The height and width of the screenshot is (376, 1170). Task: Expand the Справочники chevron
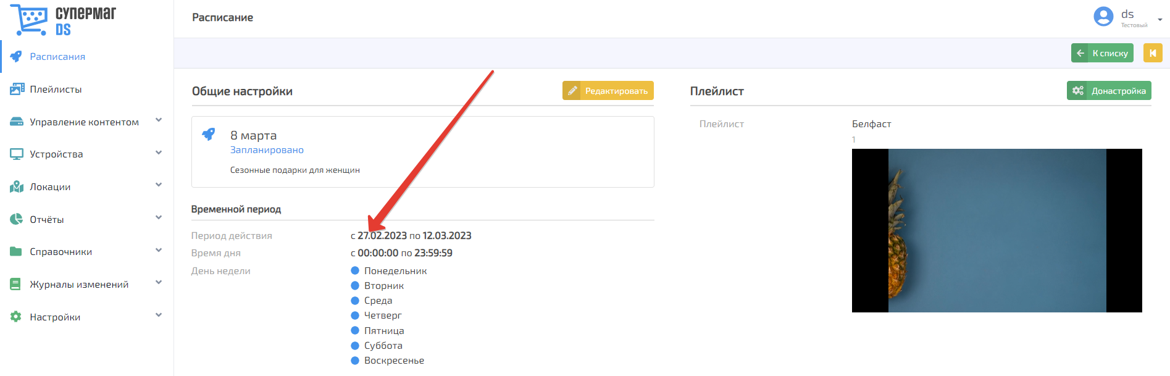coord(159,250)
